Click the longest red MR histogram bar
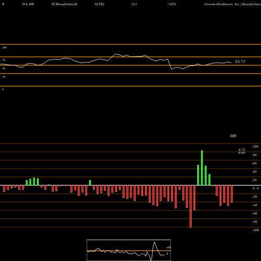 pyautogui.click(x=191, y=206)
